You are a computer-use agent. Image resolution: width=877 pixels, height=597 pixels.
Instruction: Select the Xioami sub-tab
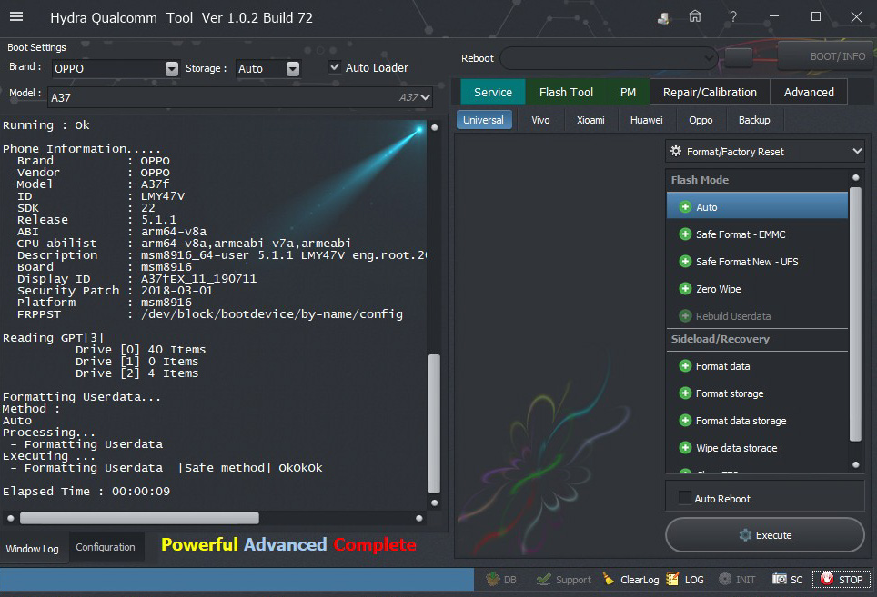[590, 120]
